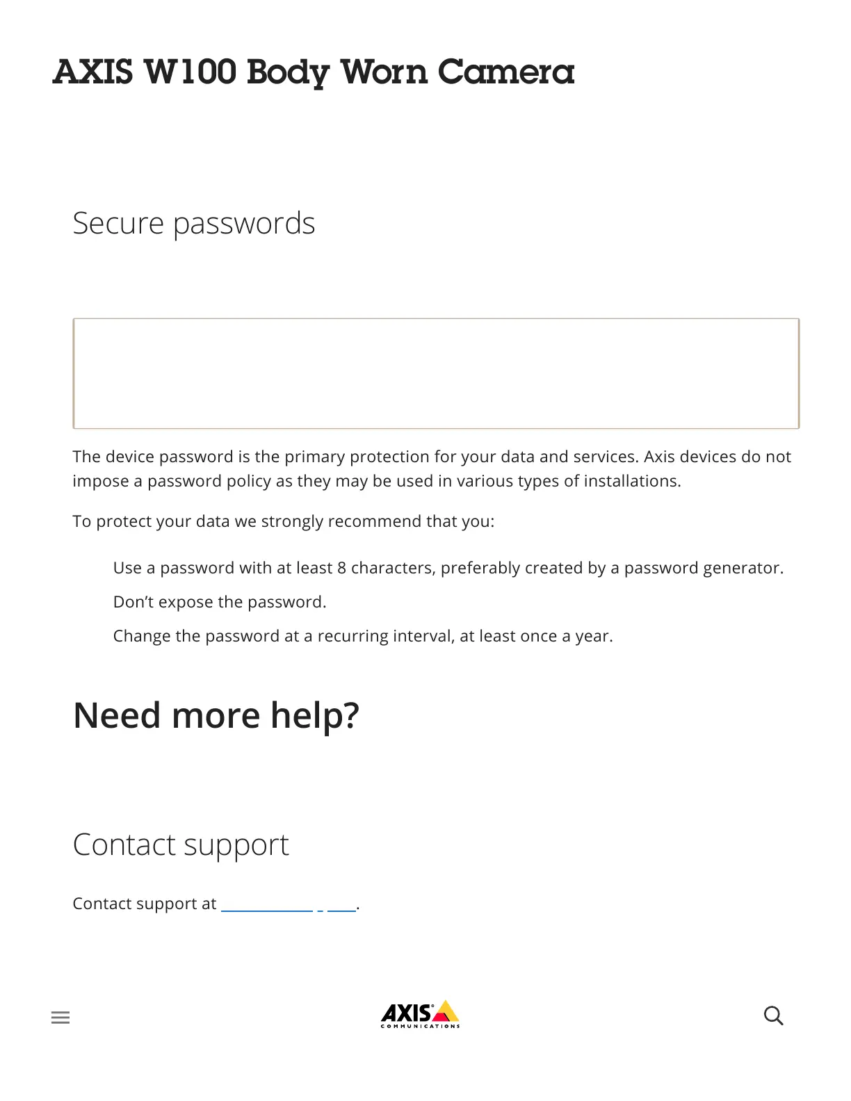Click the Contact support at text
The height and width of the screenshot is (1101, 851).
(x=145, y=904)
